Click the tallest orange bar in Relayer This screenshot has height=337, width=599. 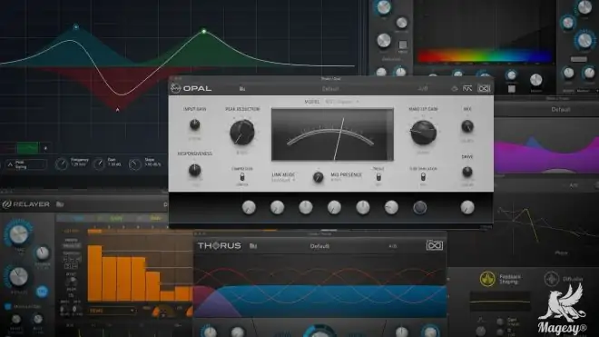pyautogui.click(x=94, y=273)
